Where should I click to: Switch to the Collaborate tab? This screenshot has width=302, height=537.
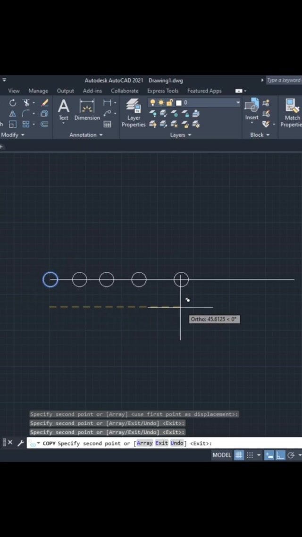[125, 91]
